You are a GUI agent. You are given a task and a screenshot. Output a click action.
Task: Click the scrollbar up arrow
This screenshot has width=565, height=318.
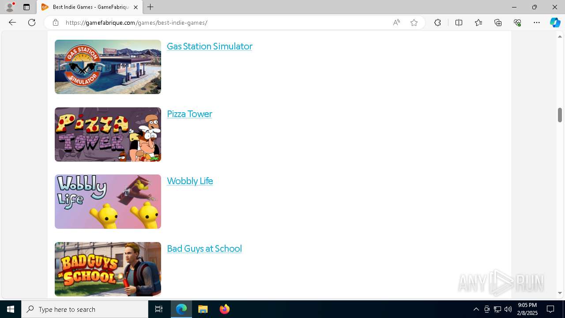[560, 36]
